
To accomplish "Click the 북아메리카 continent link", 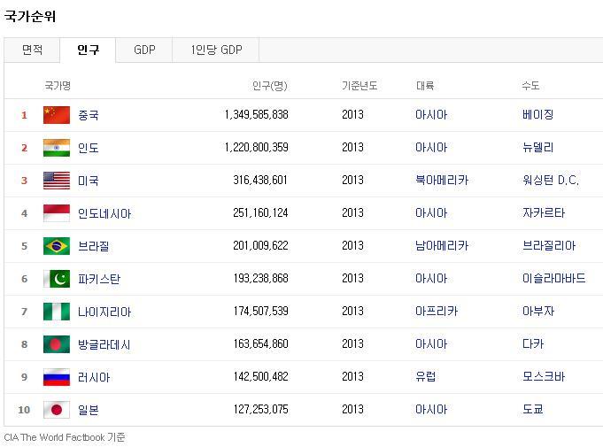I will coord(442,180).
